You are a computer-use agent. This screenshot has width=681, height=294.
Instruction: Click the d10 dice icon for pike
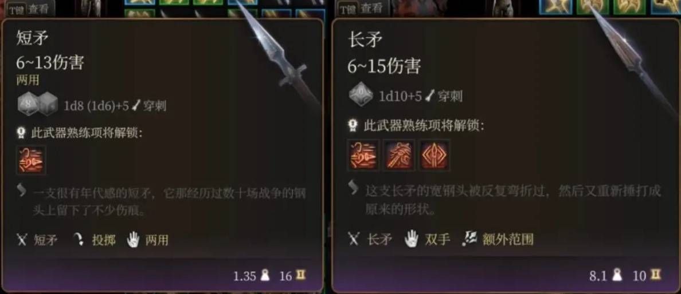(x=361, y=96)
